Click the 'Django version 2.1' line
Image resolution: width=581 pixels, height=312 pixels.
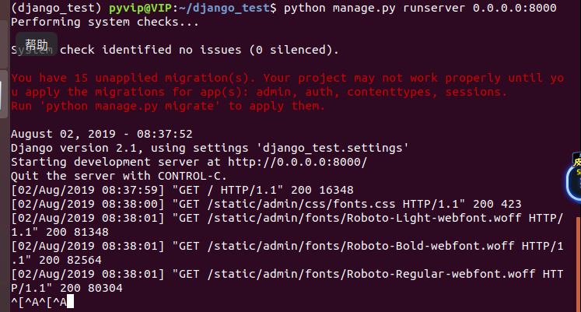click(210, 148)
